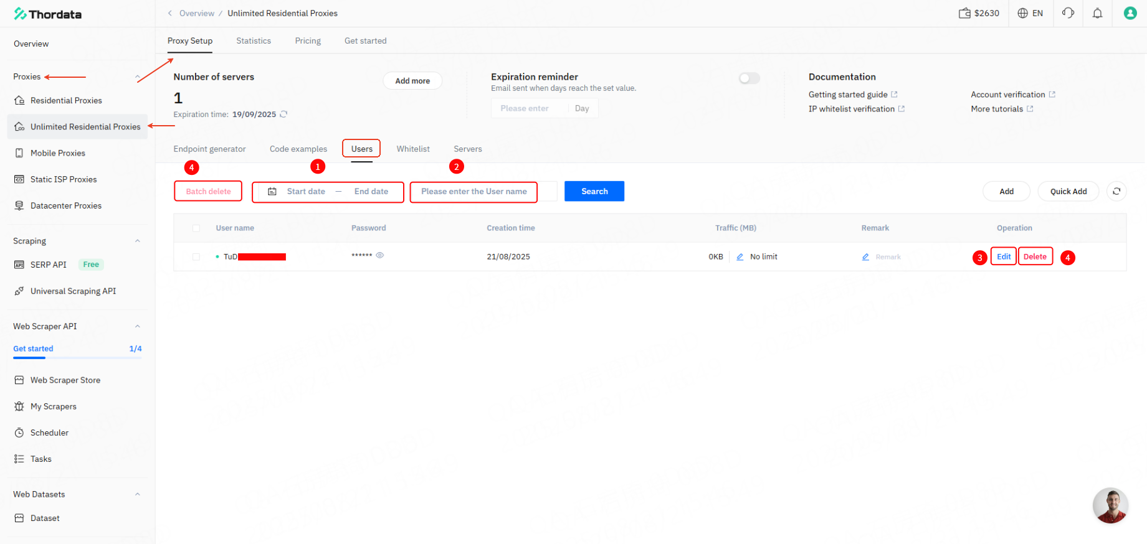Open the Endpoint generator tab
This screenshot has height=544, width=1147.
click(x=209, y=149)
